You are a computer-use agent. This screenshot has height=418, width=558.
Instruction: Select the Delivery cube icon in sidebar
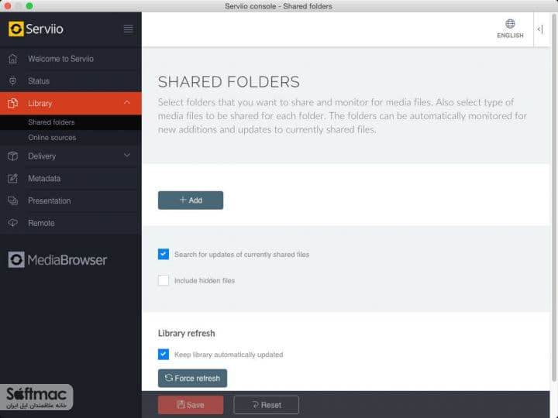pyautogui.click(x=13, y=156)
